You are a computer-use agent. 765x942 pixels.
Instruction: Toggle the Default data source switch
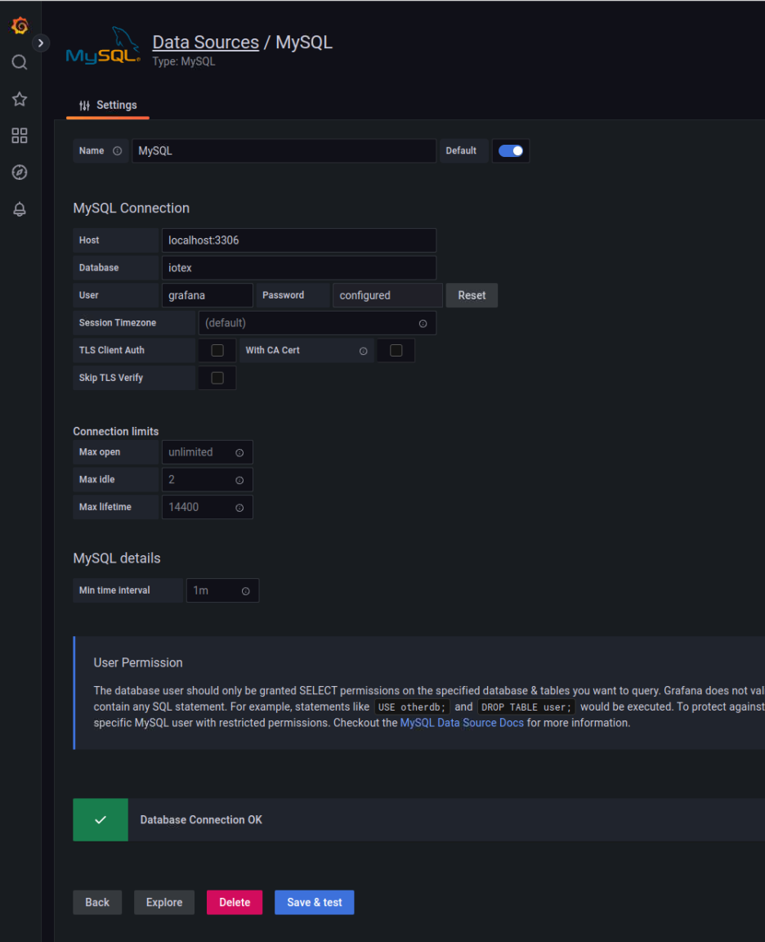(511, 151)
